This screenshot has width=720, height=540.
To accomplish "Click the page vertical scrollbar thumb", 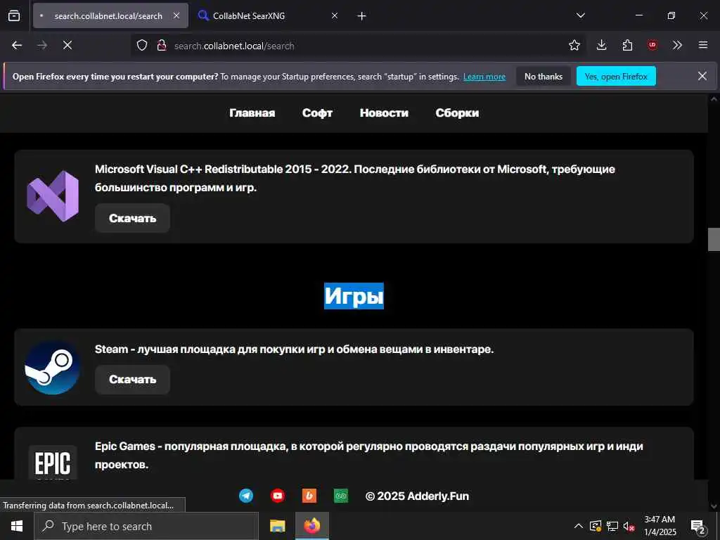I will pos(714,239).
